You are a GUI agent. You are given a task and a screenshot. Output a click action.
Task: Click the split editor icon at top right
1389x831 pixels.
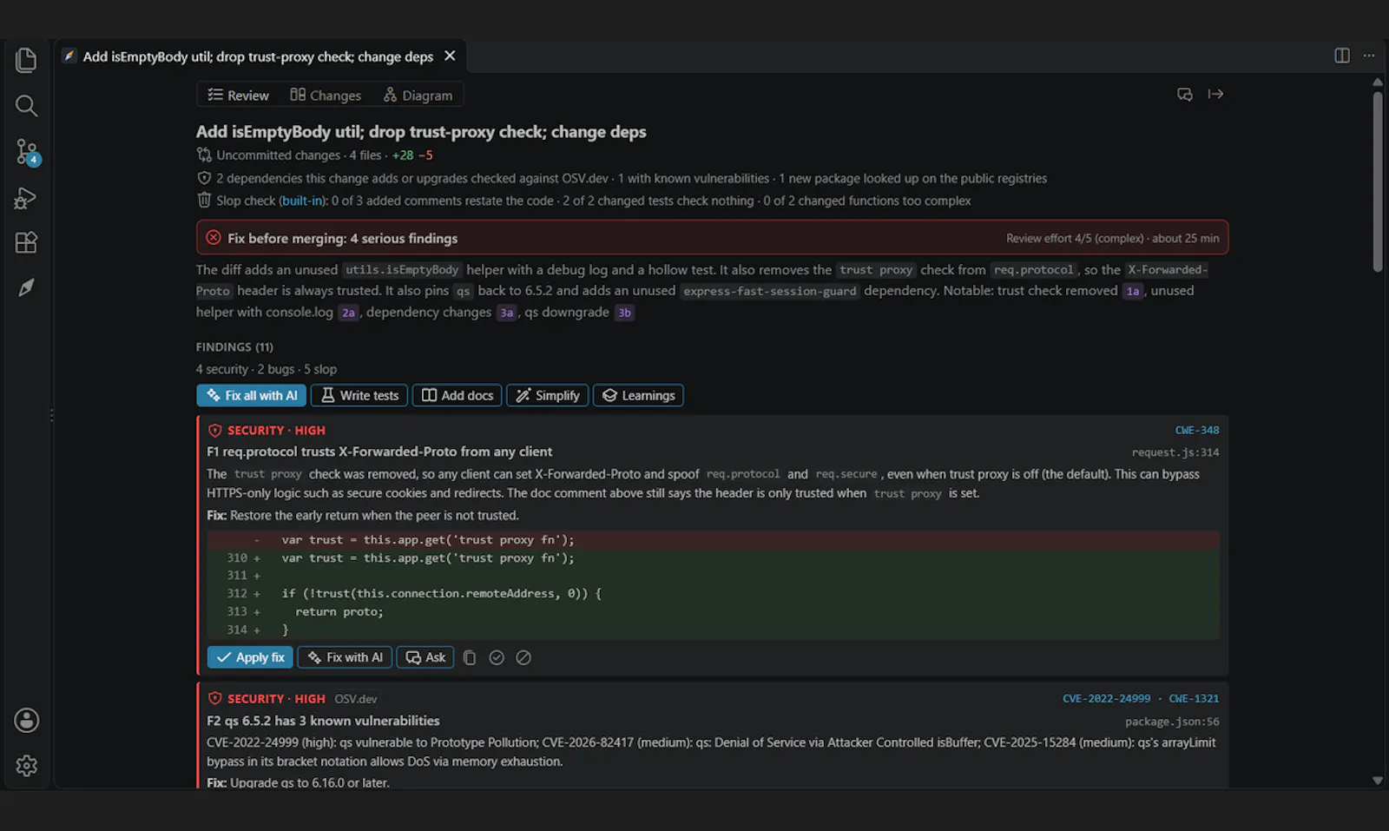[1342, 56]
